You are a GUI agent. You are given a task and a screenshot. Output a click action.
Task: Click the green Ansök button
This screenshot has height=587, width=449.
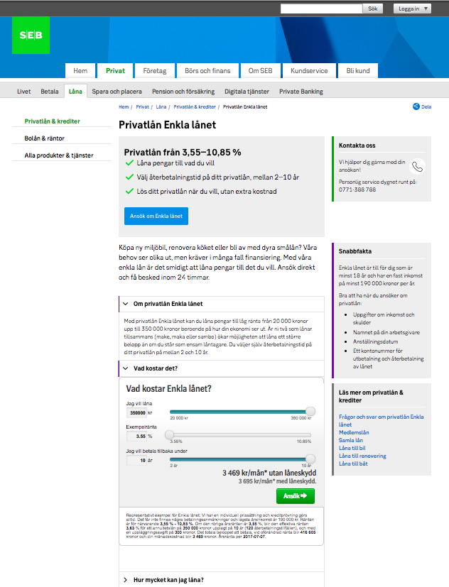pos(296,496)
